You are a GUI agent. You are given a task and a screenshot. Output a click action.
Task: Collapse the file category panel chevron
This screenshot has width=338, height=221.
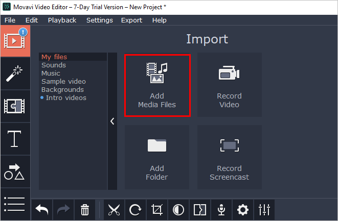pos(112,121)
